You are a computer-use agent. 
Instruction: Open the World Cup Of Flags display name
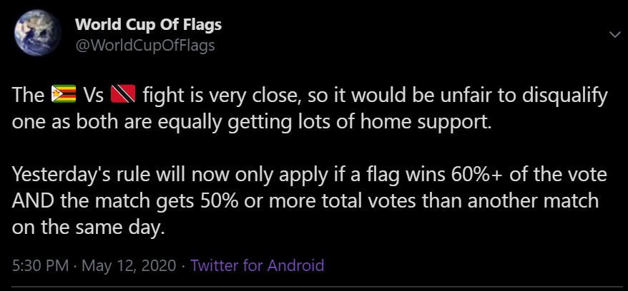(x=148, y=24)
